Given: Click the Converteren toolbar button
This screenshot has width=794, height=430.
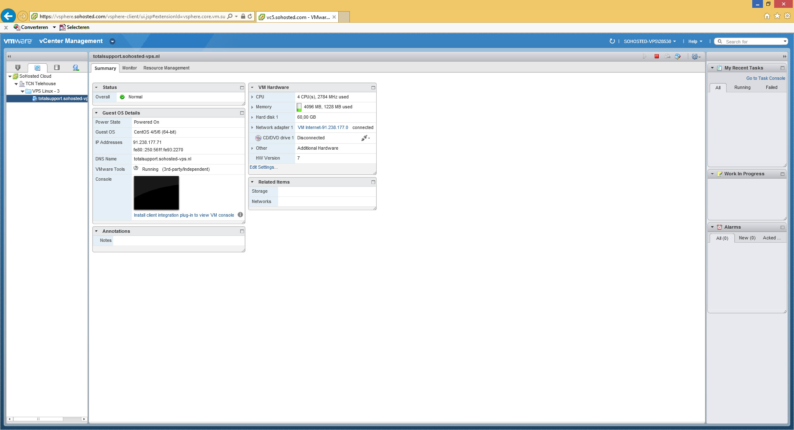Looking at the screenshot, I should tap(31, 27).
